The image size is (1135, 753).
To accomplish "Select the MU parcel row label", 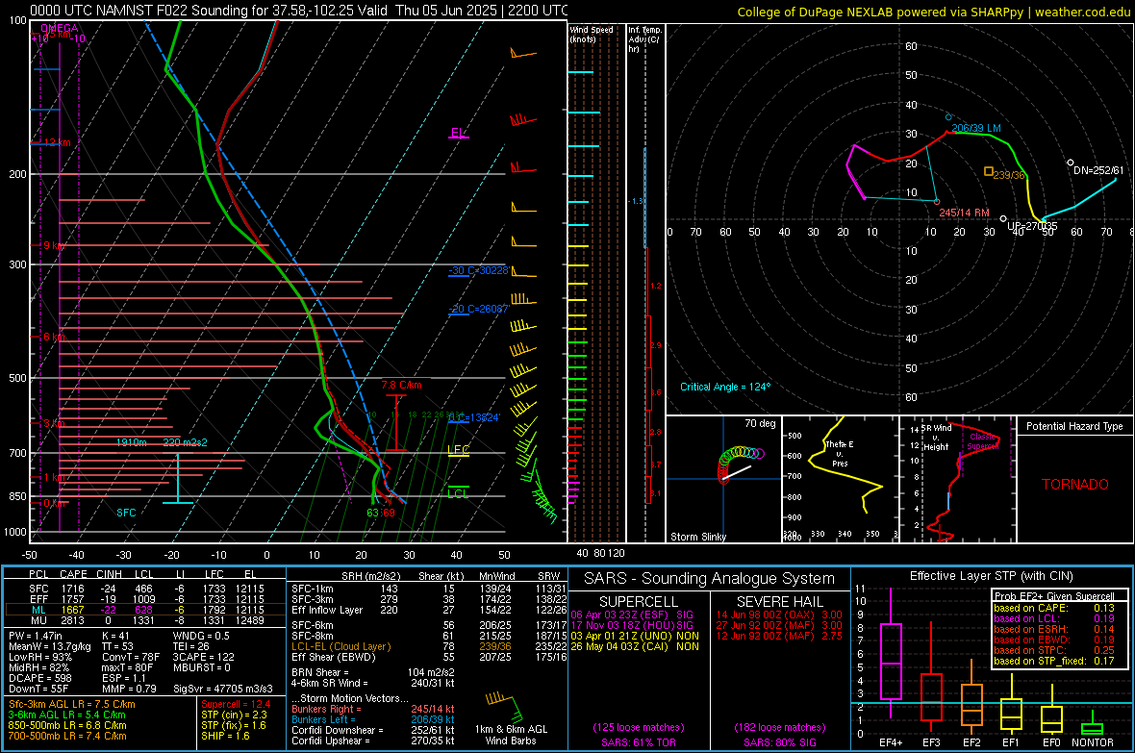I will click(x=38, y=620).
